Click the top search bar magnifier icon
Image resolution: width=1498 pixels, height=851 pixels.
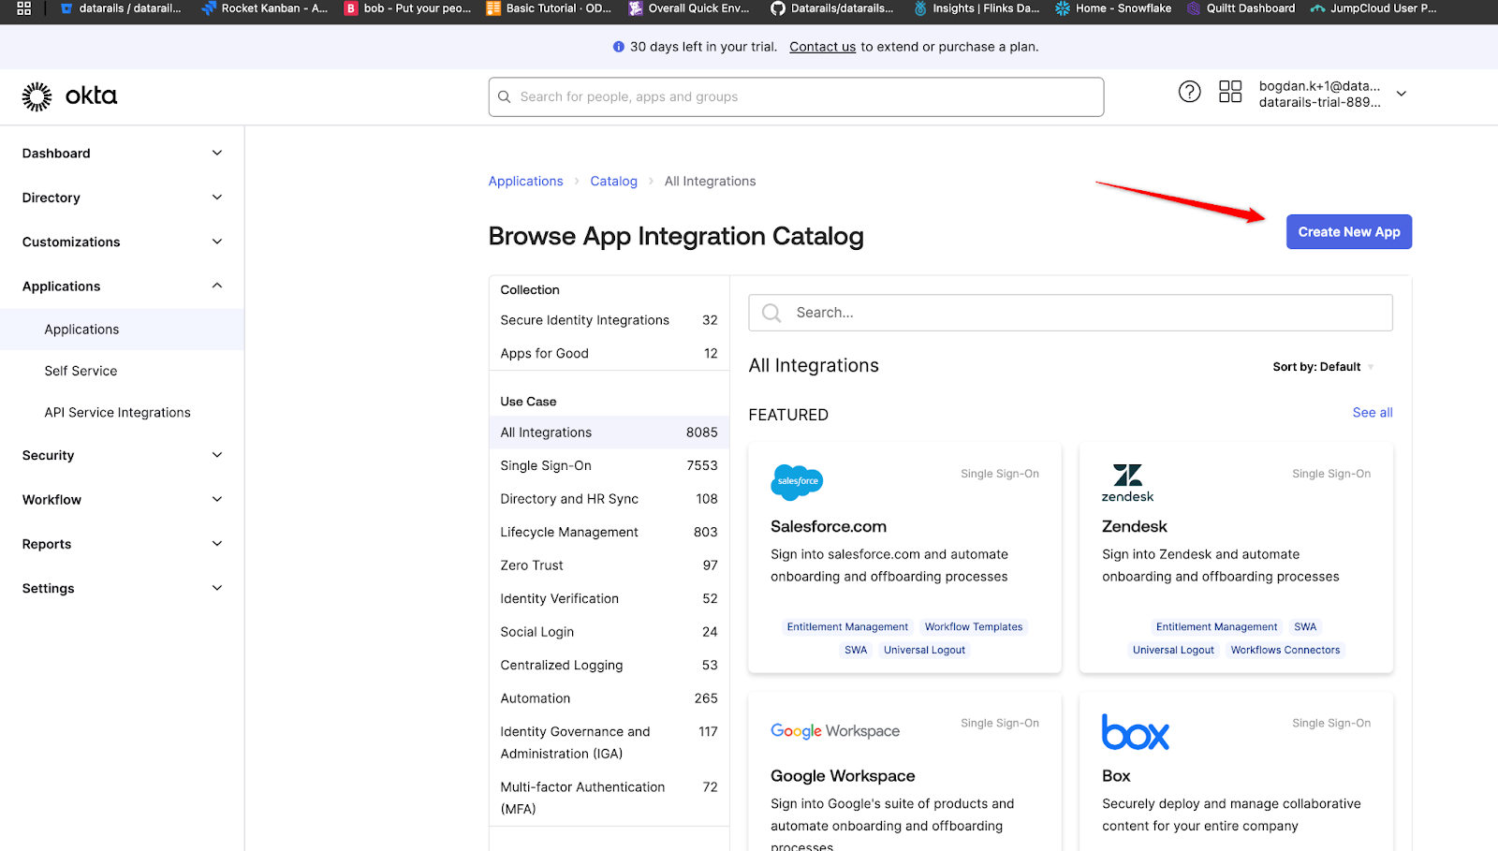point(505,96)
